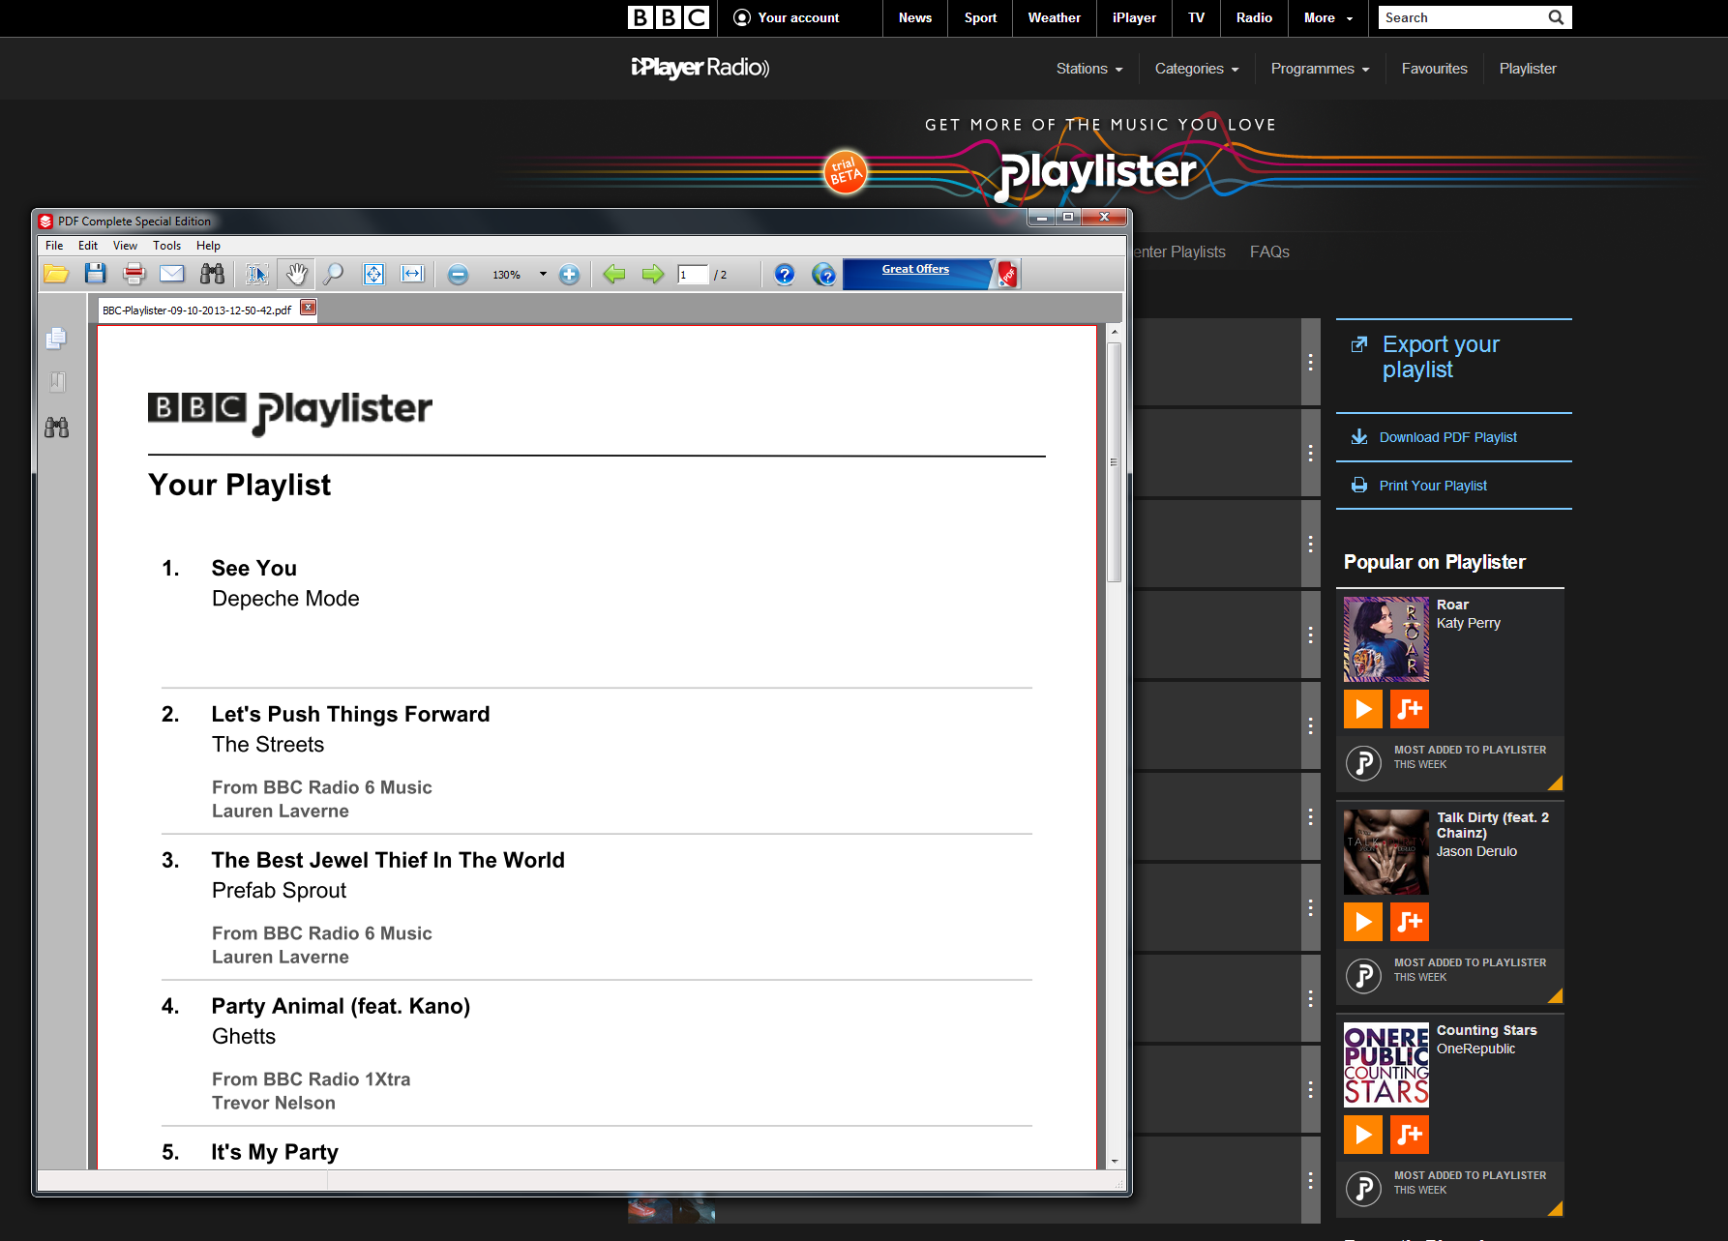Play Talk Dirty by Jason Derulo
The image size is (1728, 1241).
click(1363, 922)
